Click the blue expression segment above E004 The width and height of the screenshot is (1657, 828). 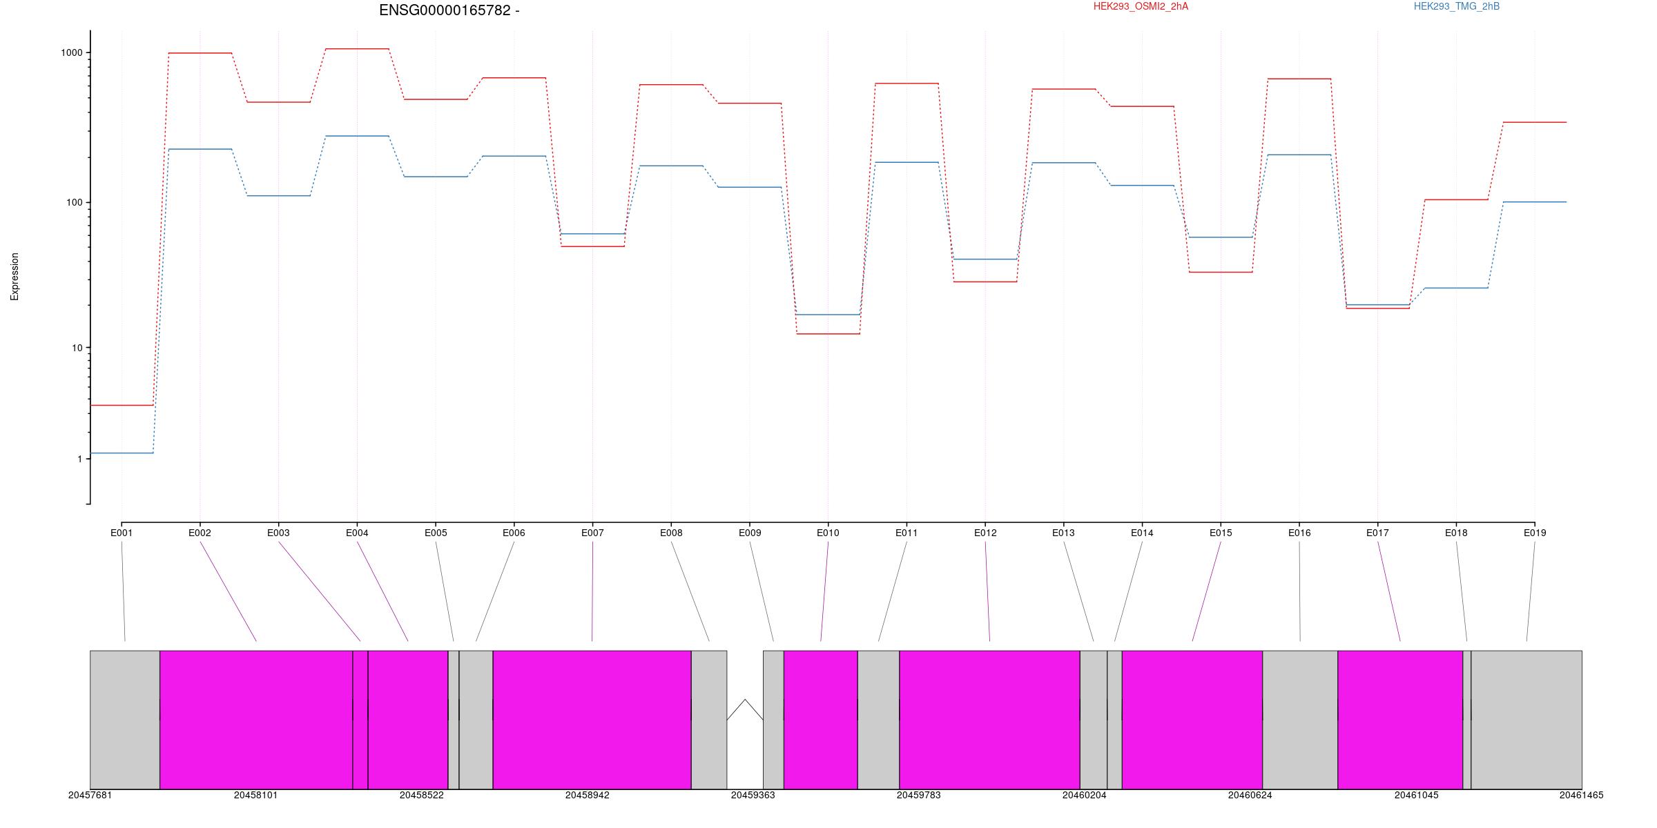(357, 136)
